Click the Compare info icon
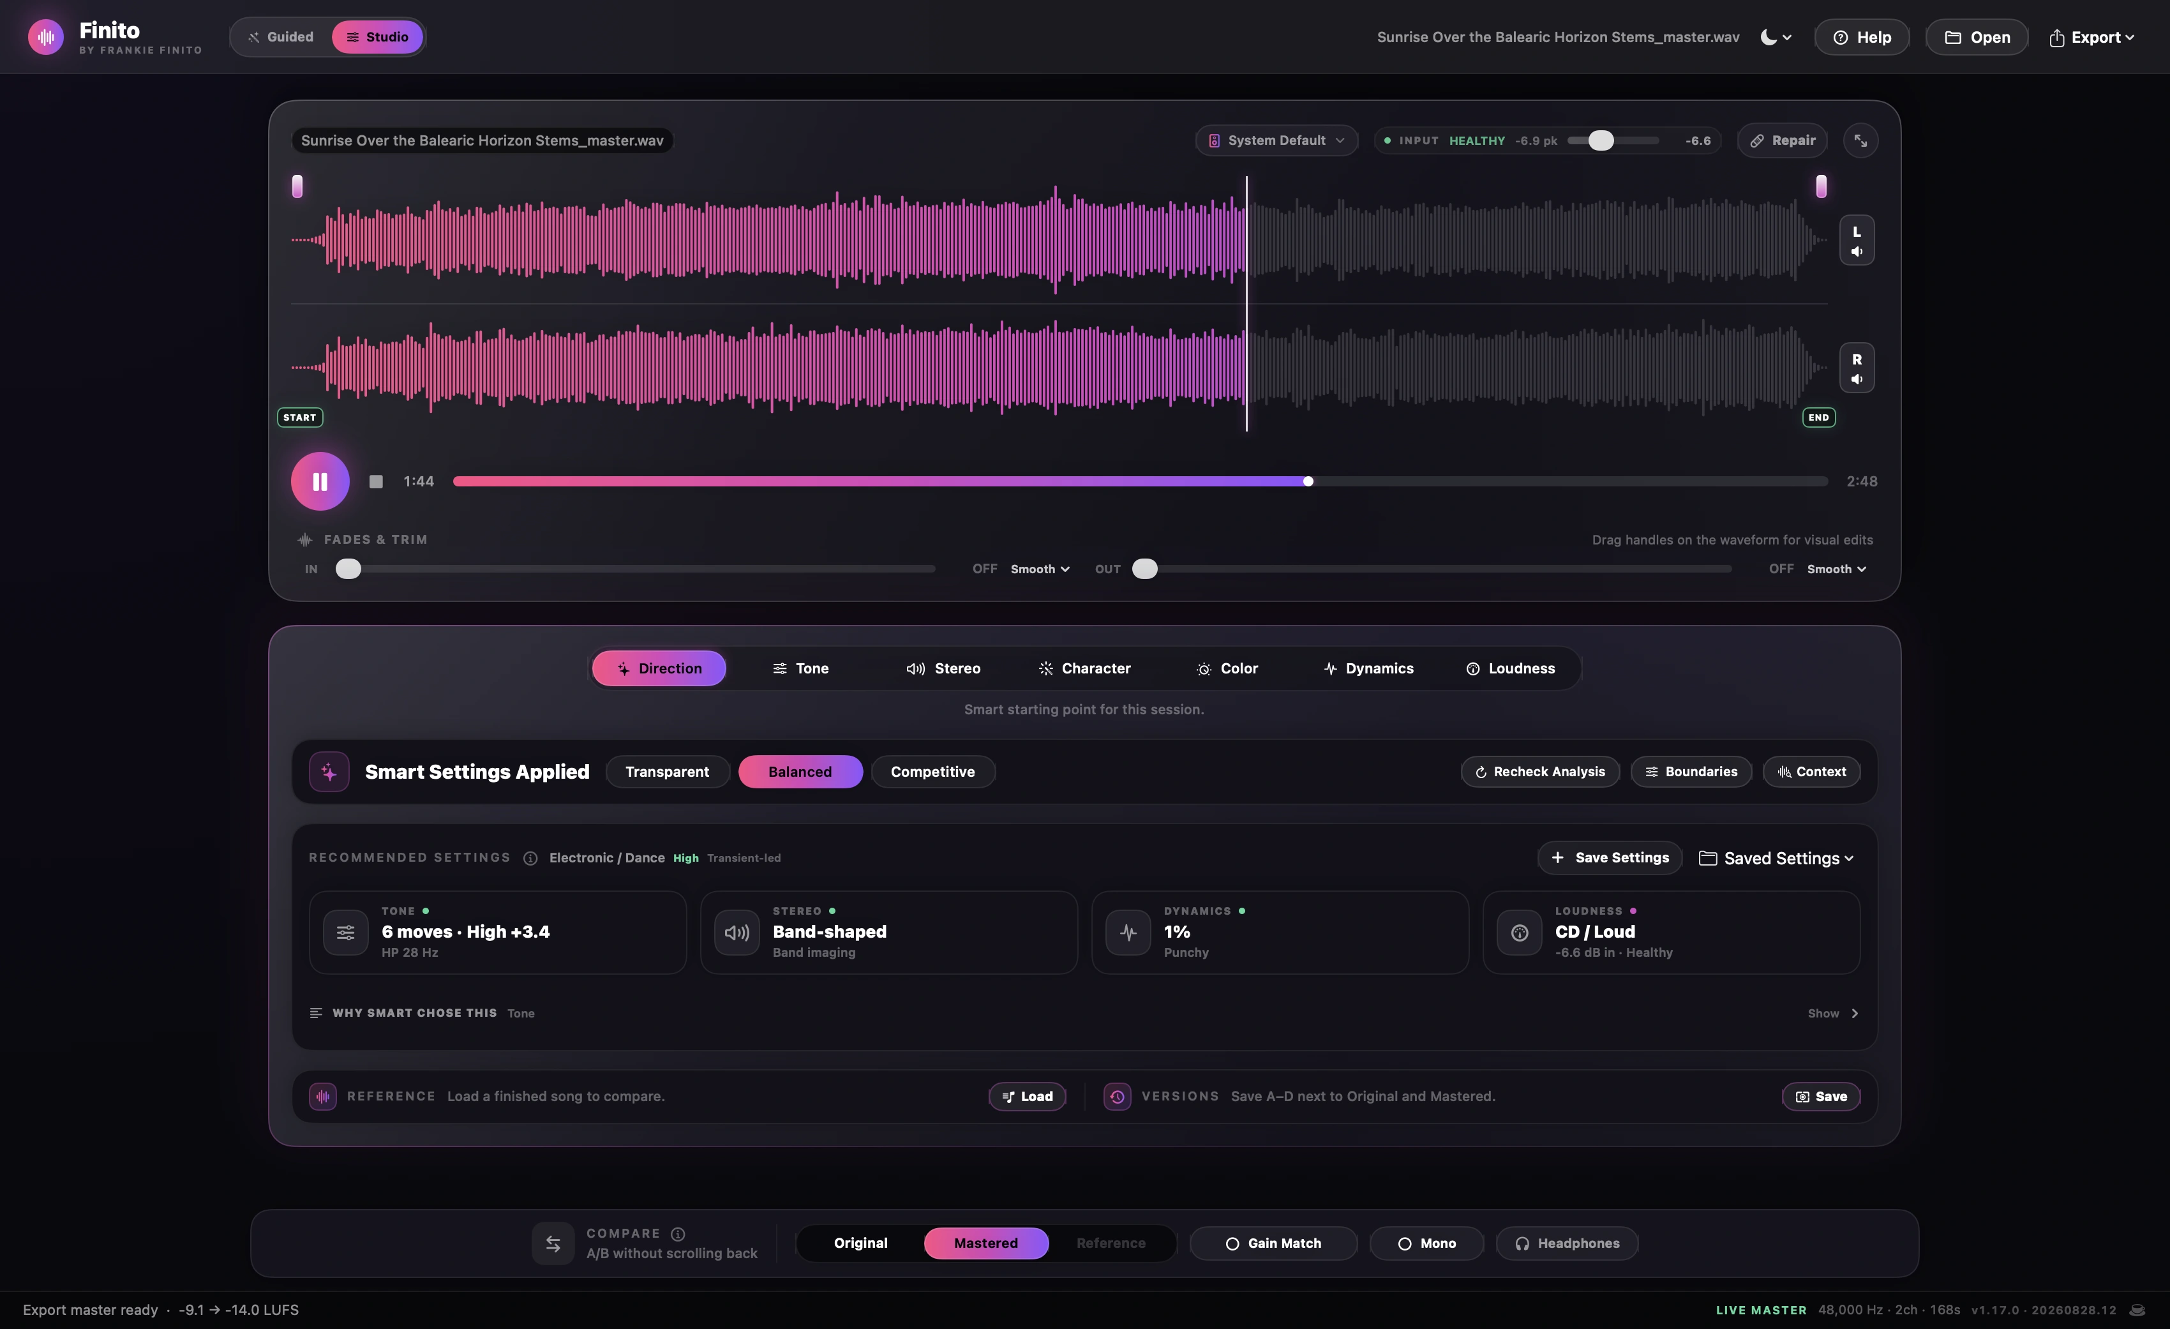The image size is (2170, 1329). [x=678, y=1234]
